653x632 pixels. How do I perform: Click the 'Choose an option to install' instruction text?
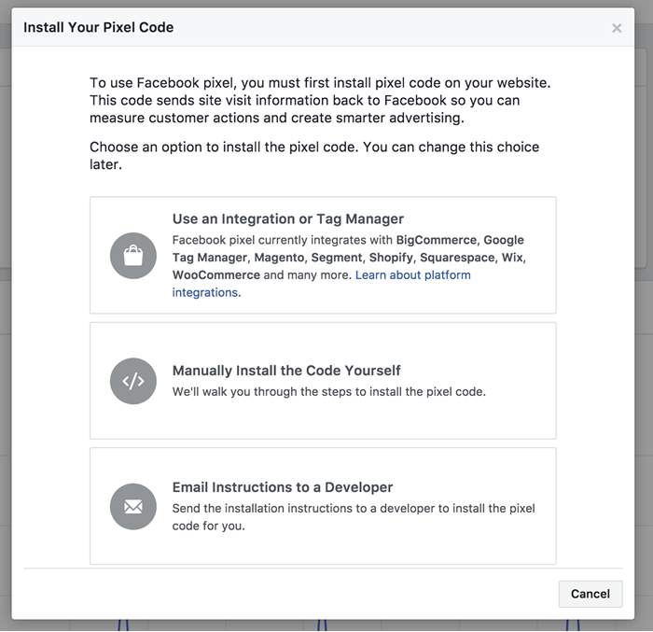[313, 155]
